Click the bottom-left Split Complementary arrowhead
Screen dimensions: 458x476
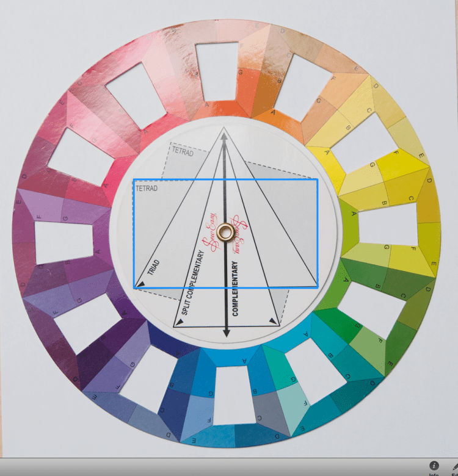click(x=179, y=321)
